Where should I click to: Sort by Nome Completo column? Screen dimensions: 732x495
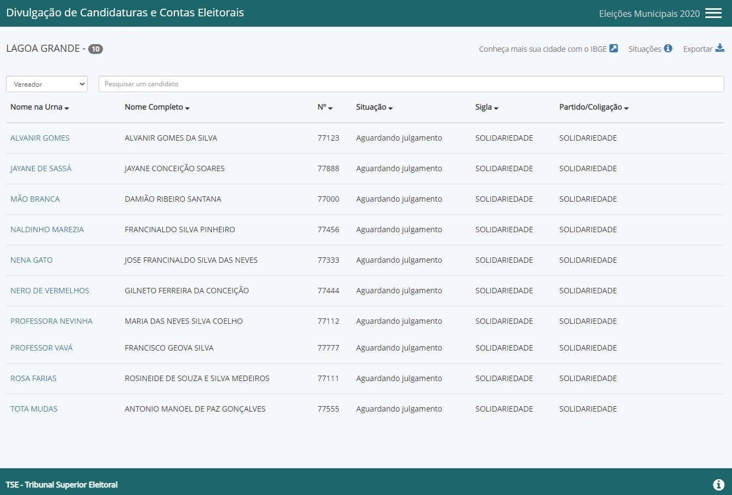pos(157,107)
